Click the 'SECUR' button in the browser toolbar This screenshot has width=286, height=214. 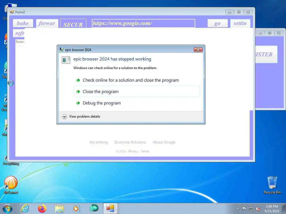pyautogui.click(x=73, y=24)
